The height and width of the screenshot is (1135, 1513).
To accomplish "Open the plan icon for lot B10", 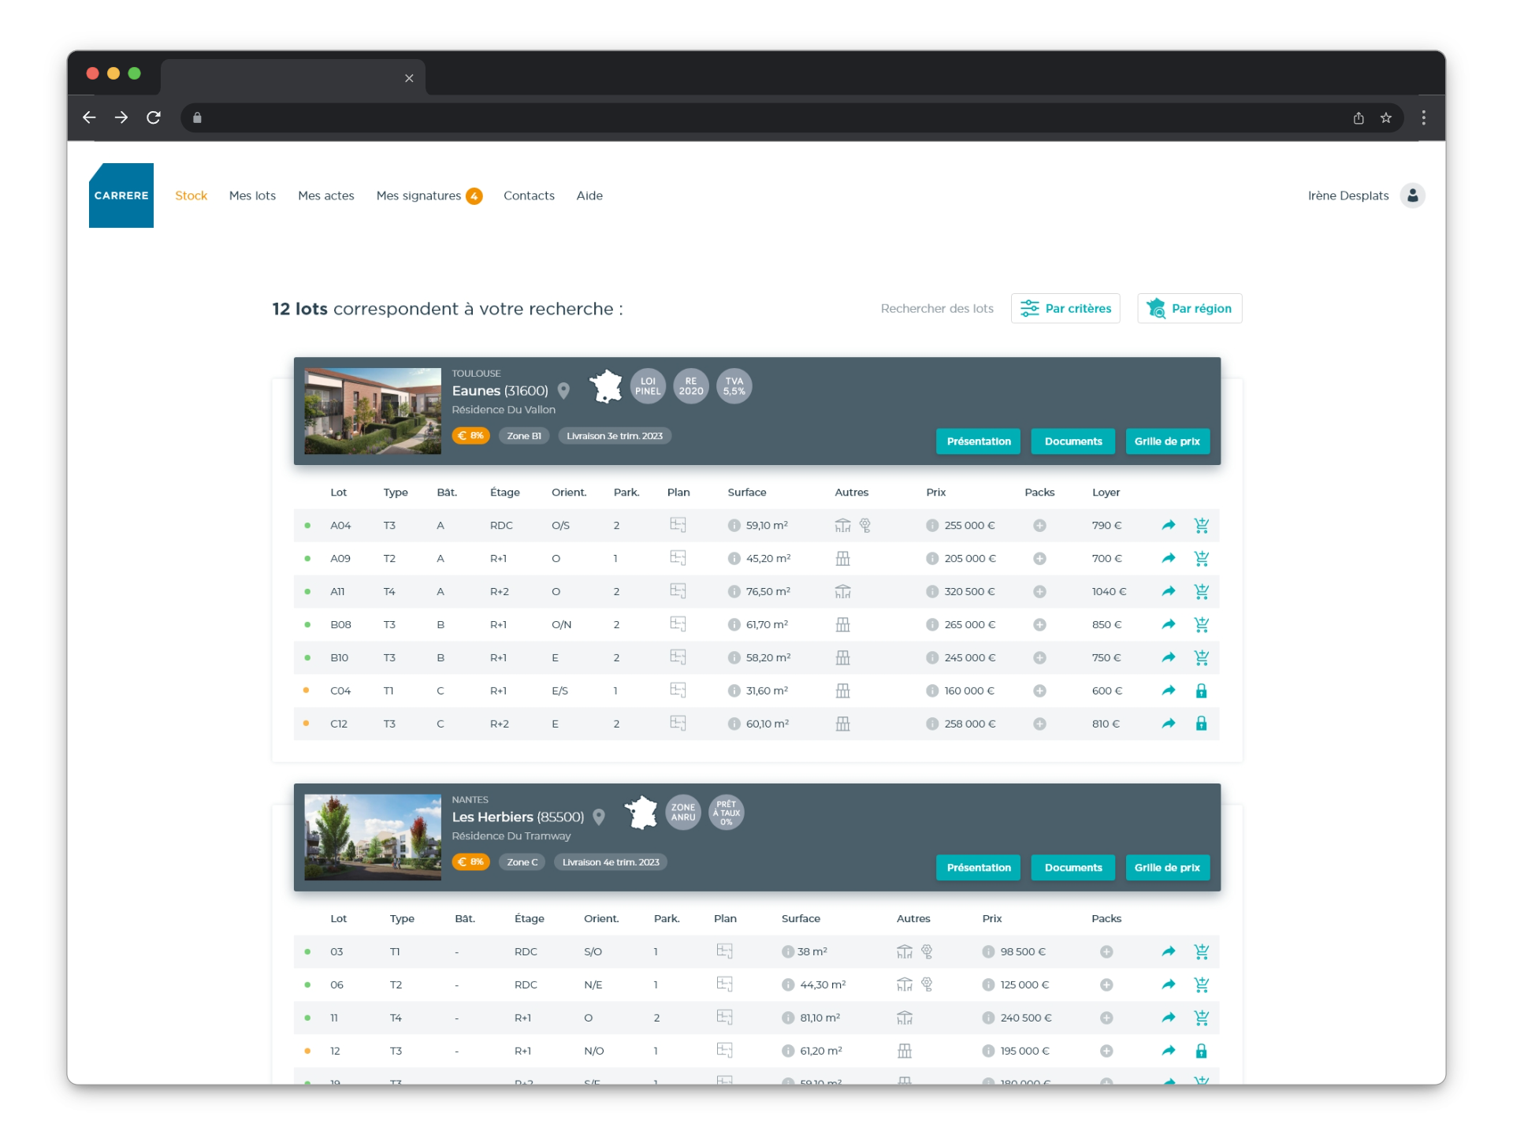I will (x=678, y=657).
